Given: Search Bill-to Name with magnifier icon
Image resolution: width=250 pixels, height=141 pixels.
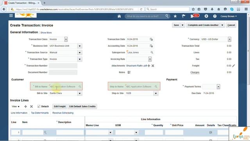Looking at the screenshot, I should tap(80, 87).
